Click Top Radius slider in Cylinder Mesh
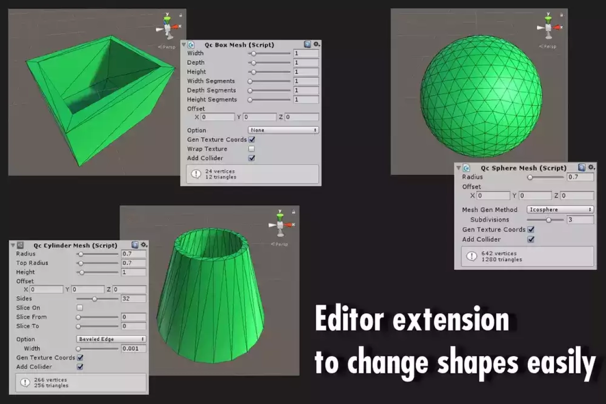Screen dimensions: 606x404 point(98,263)
